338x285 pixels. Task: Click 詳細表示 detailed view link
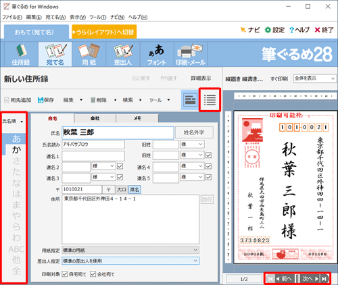[201, 78]
